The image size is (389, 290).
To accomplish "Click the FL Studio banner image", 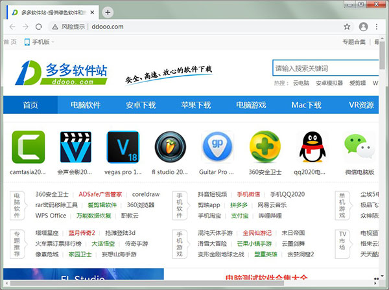I will tap(84, 274).
